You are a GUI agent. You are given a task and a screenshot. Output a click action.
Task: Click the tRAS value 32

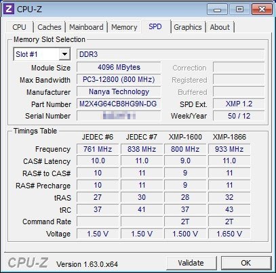tap(229, 197)
